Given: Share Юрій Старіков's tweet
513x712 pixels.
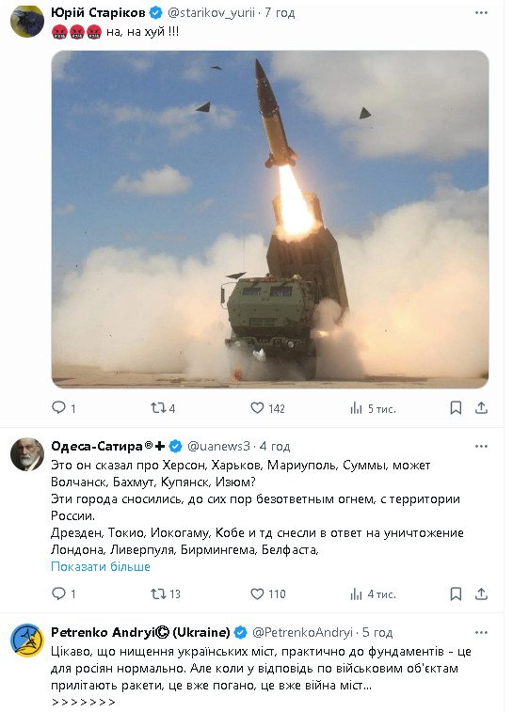Looking at the screenshot, I should point(481,408).
